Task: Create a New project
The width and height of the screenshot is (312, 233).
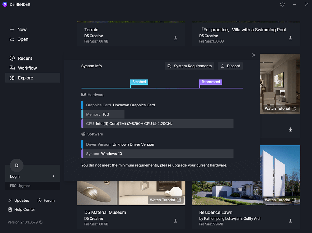Action: (x=18, y=30)
